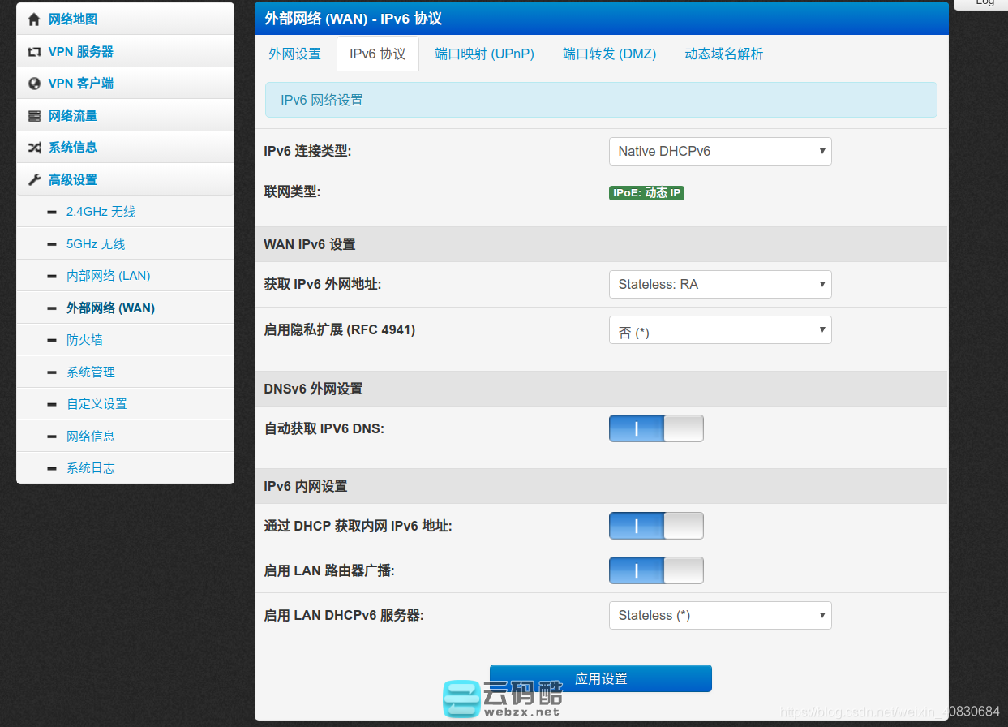Toggle the 自动获取 IPV6 DNS switch
Viewport: 1008px width, 727px height.
pyautogui.click(x=656, y=428)
